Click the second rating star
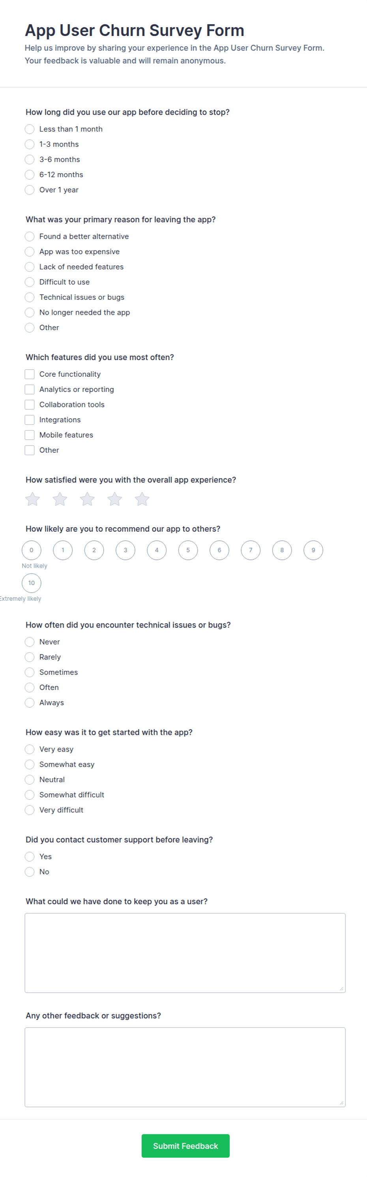Image resolution: width=367 pixels, height=1177 pixels. [60, 499]
